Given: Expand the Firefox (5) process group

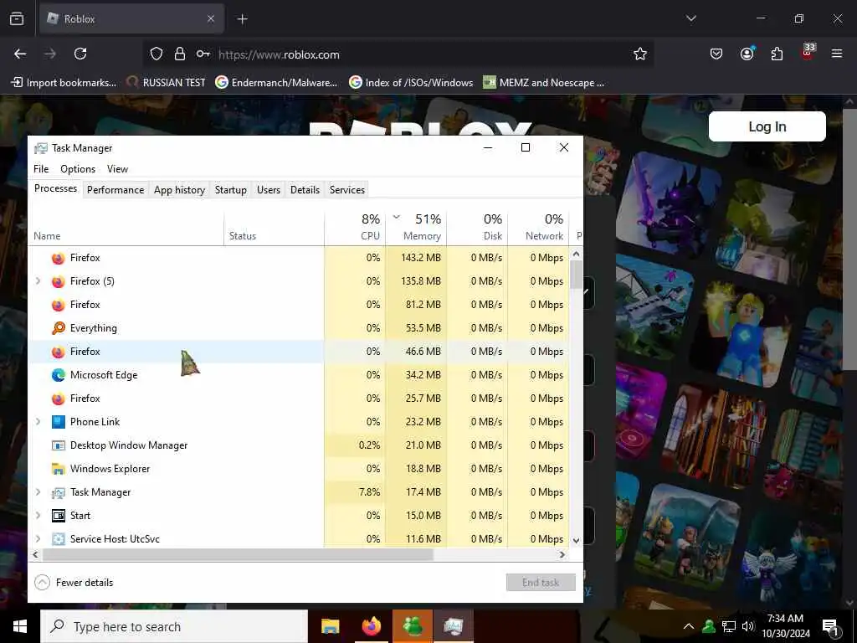Looking at the screenshot, I should [38, 281].
